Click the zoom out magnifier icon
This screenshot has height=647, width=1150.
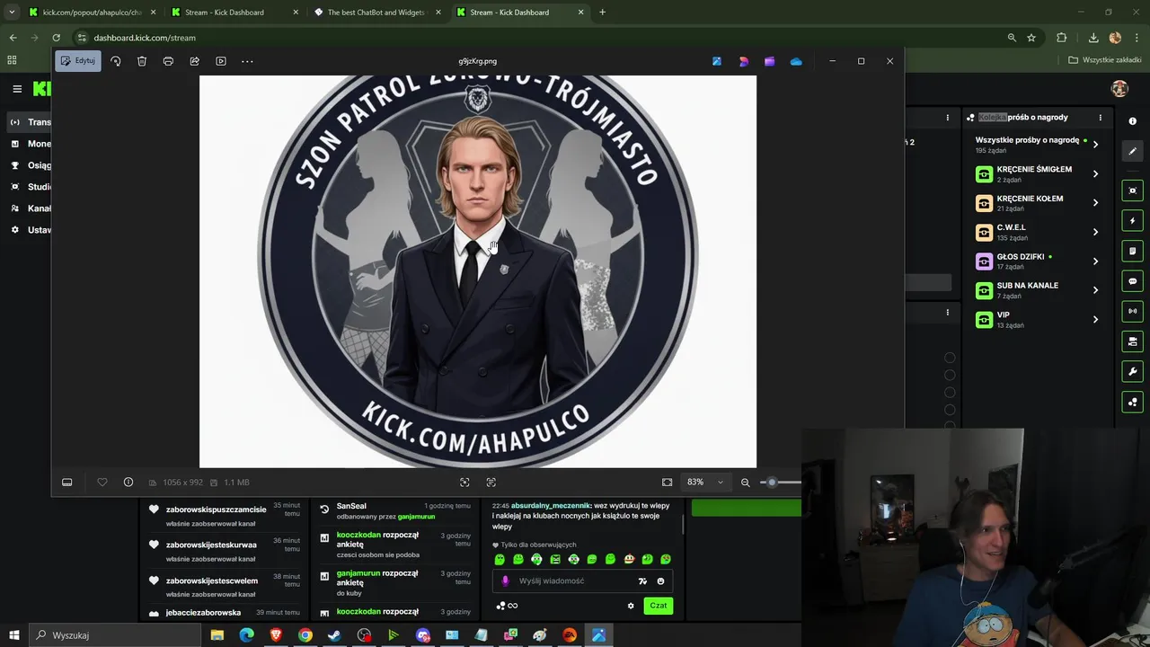745,483
